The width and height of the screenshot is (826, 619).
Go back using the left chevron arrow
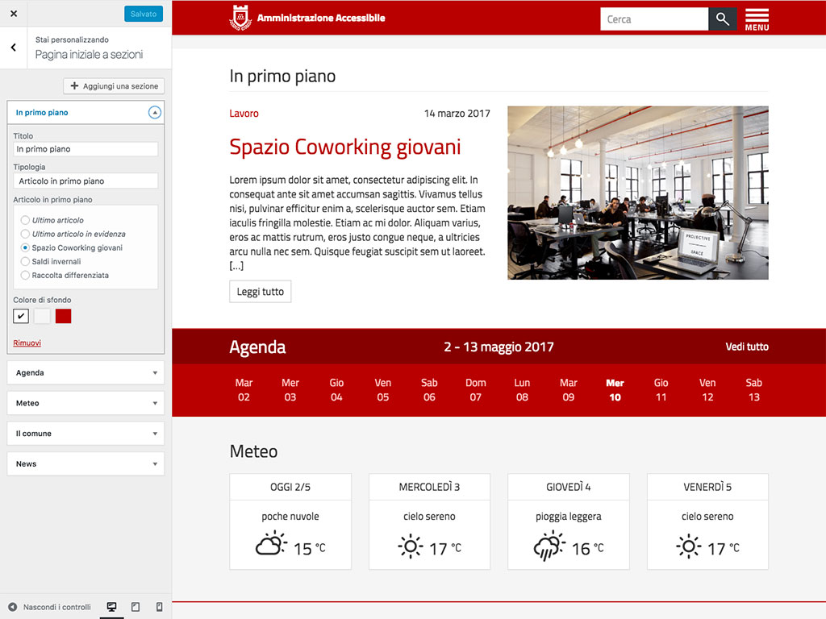click(14, 48)
